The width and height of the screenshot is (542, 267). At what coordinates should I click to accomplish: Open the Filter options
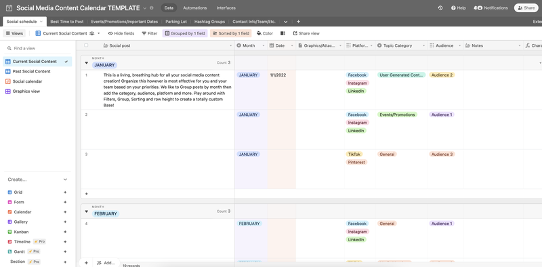coord(149,34)
